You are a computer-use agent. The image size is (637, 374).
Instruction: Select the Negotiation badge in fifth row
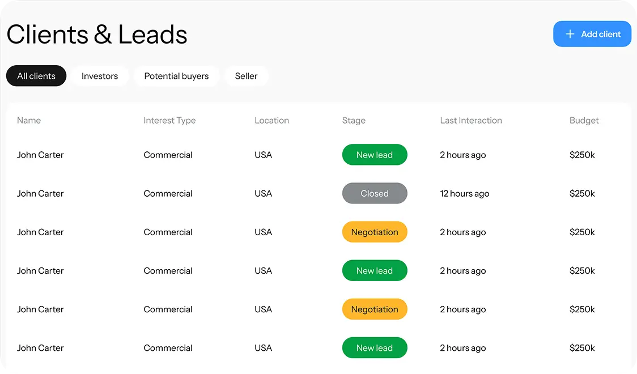click(x=375, y=309)
